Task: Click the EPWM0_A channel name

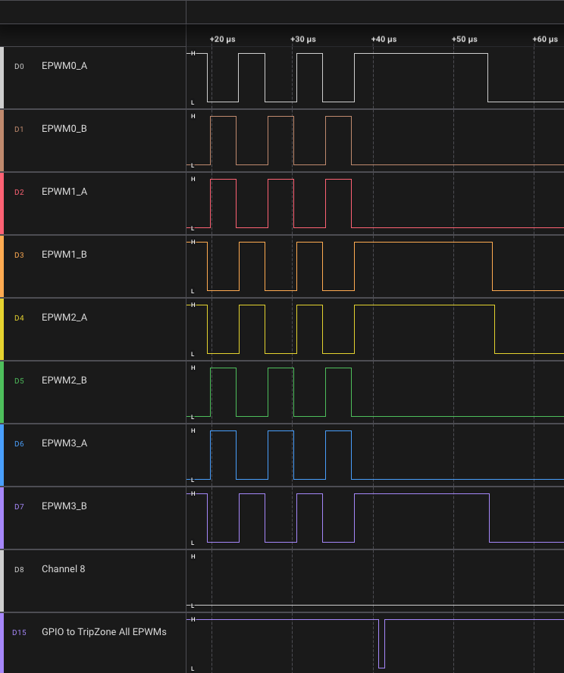Action: [64, 66]
